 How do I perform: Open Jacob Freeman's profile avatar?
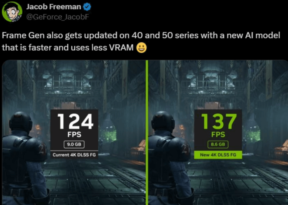point(12,11)
